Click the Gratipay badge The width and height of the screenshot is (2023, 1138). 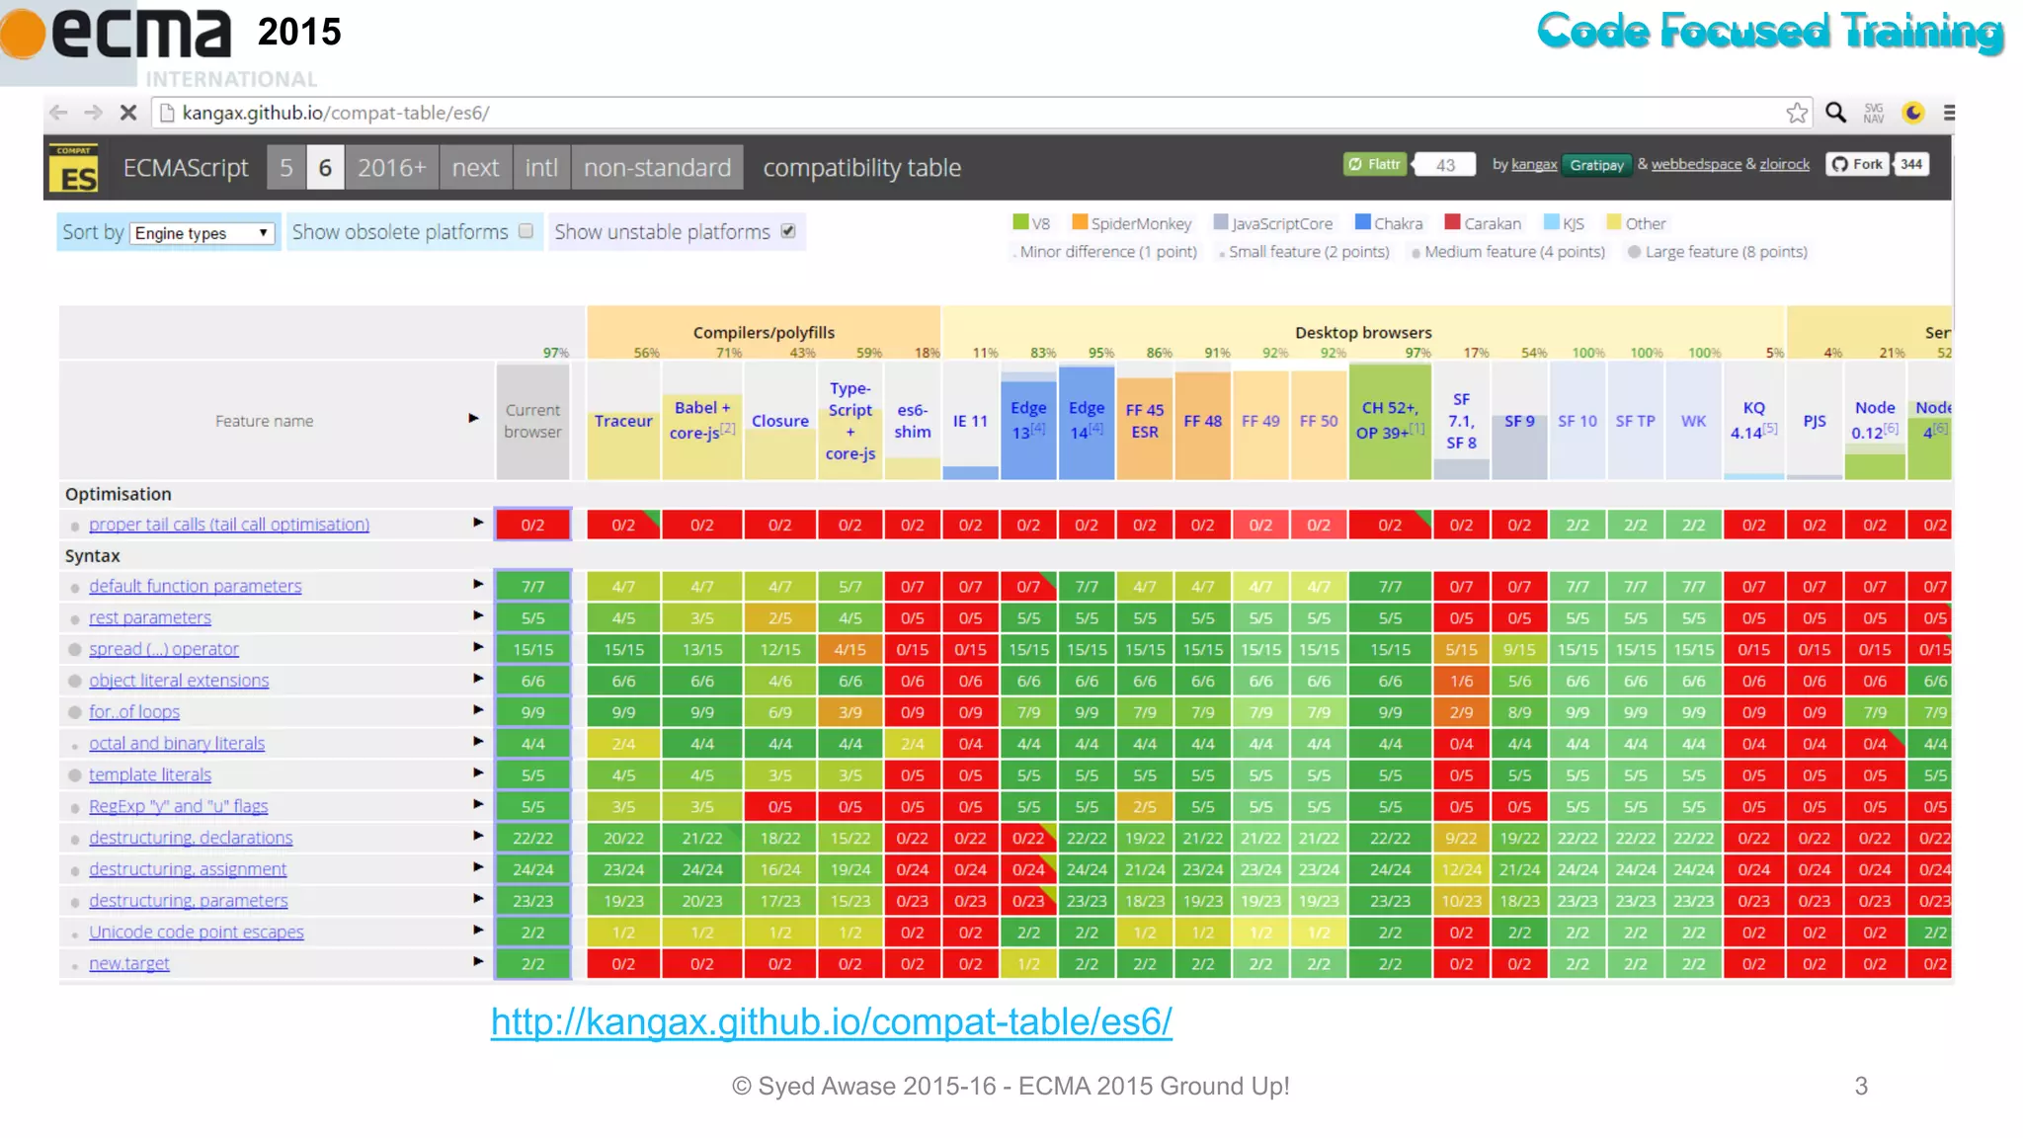pyautogui.click(x=1596, y=165)
